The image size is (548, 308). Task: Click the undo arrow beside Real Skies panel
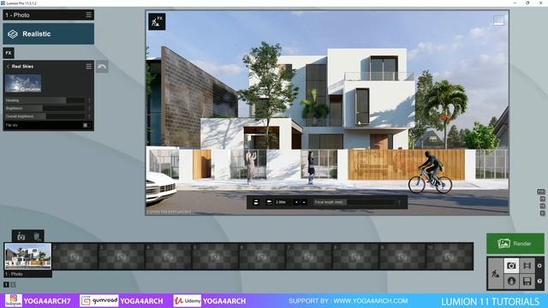tap(102, 67)
